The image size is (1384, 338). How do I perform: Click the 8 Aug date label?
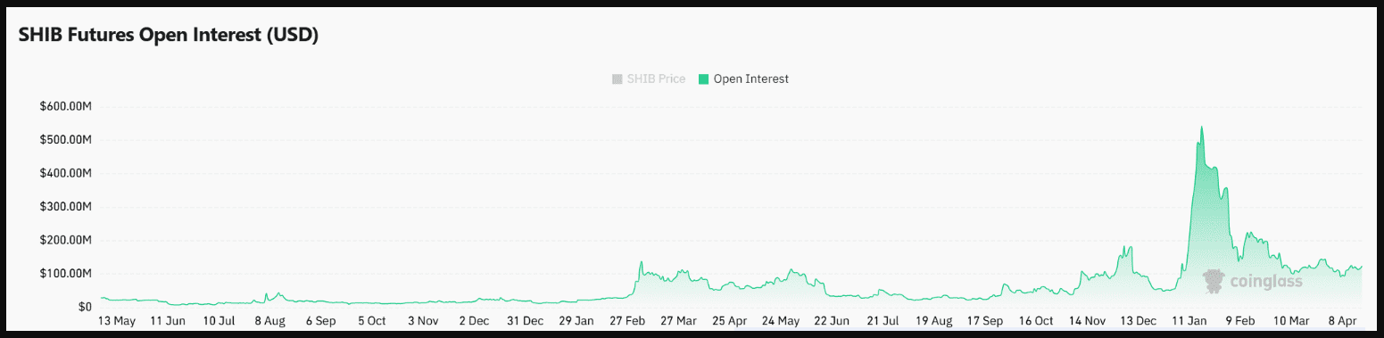pos(269,321)
